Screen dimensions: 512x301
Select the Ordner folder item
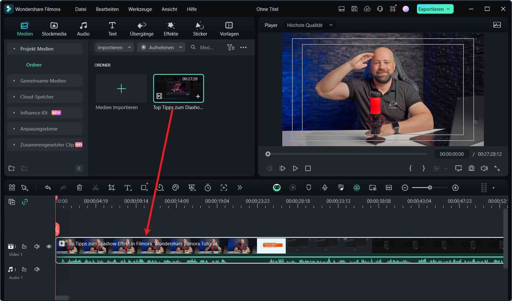point(34,65)
